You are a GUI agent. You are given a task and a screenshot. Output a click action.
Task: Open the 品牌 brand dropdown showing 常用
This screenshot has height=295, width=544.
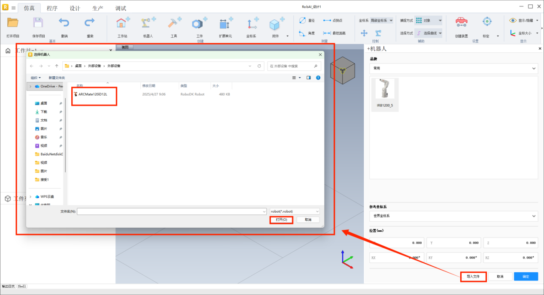[453, 68]
